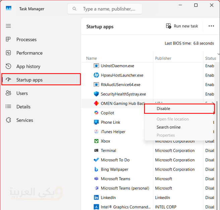Select the OMEN Gaming Hub entry

(x=123, y=103)
